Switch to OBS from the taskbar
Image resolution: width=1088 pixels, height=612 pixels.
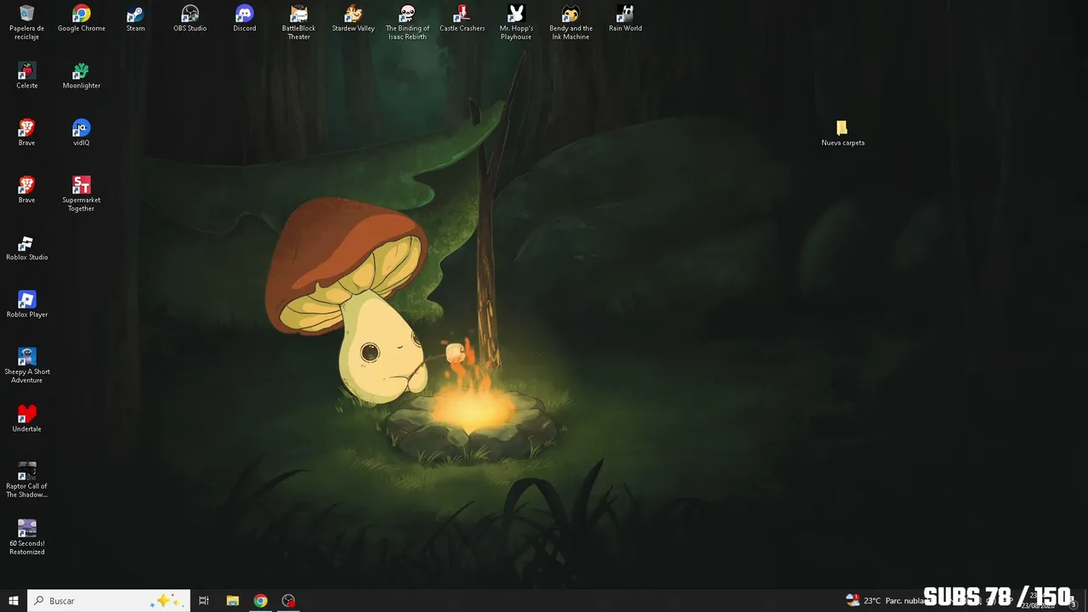(x=289, y=601)
